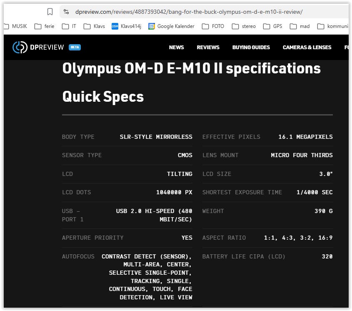The height and width of the screenshot is (311, 352).
Task: Open the mad bookmarks folder
Action: (x=300, y=26)
